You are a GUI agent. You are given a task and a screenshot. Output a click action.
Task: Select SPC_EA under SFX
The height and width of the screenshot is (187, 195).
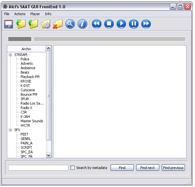coord(27,152)
